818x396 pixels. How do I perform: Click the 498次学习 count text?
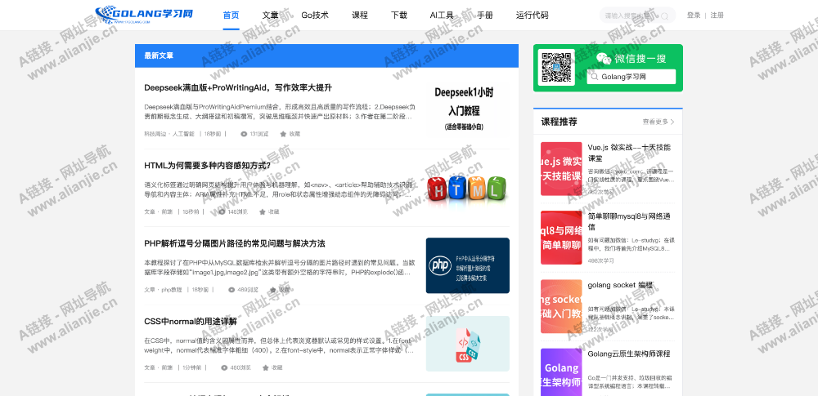point(600,260)
